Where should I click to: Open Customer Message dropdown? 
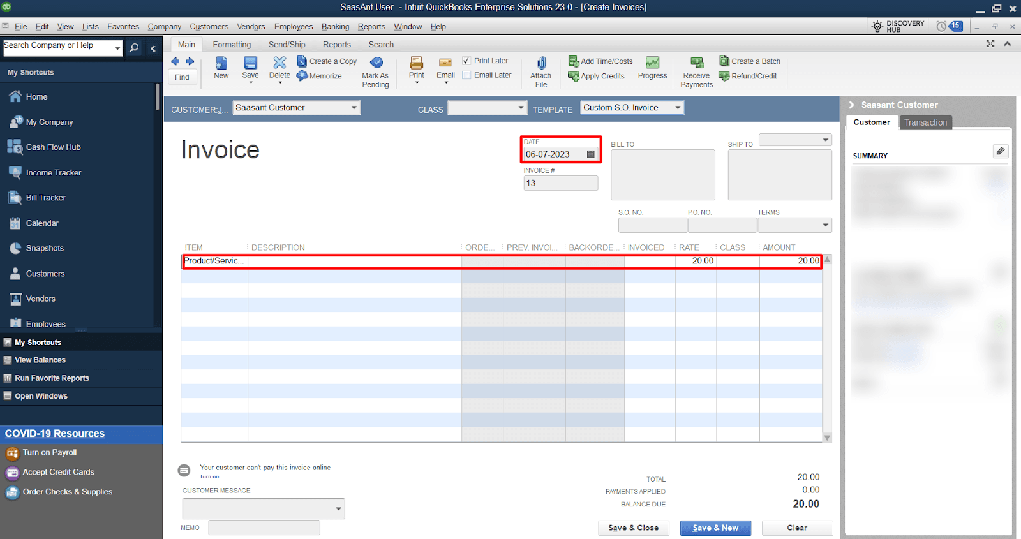coord(339,508)
